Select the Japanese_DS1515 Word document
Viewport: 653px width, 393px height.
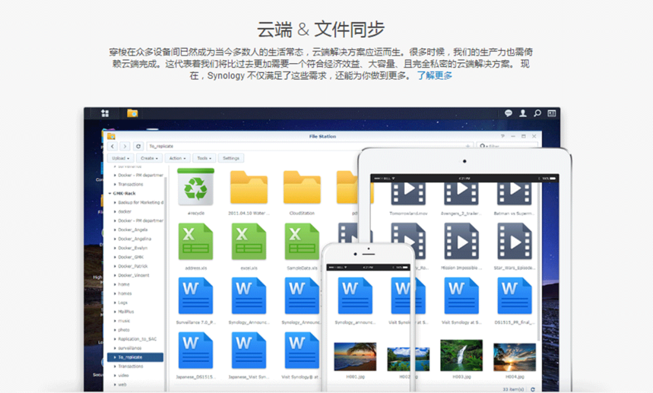(195, 350)
